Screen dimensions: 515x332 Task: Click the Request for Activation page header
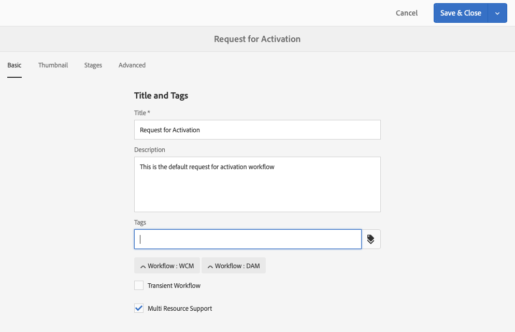[x=257, y=39]
